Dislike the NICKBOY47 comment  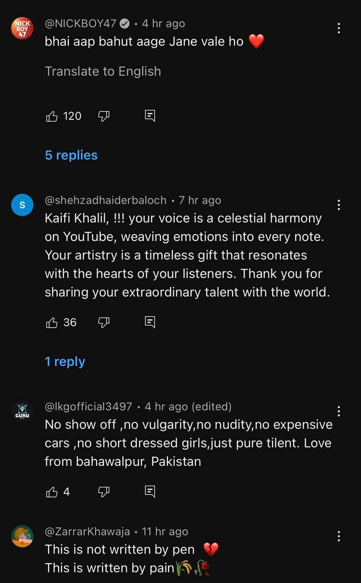click(104, 117)
